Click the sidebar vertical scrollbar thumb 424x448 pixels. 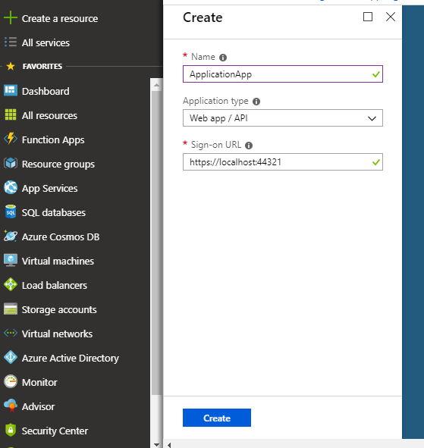tap(156, 243)
